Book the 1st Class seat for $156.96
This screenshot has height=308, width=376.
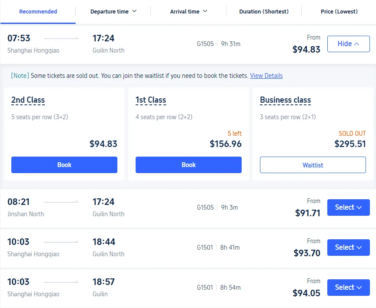(x=189, y=165)
